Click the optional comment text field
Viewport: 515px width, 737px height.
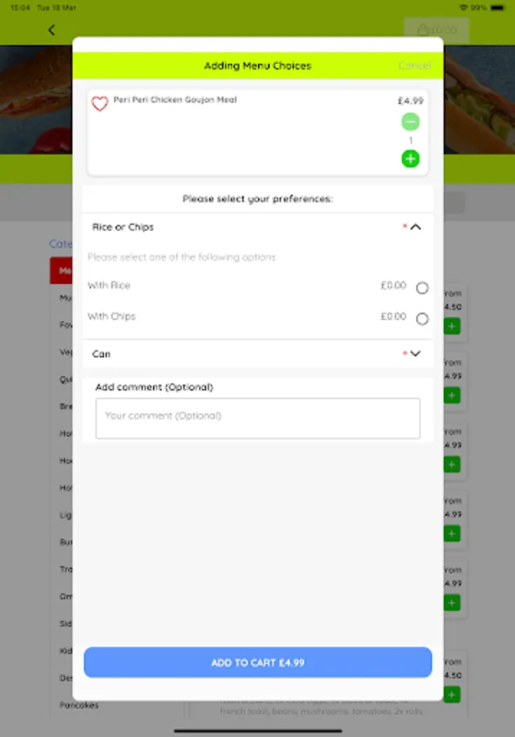point(257,418)
